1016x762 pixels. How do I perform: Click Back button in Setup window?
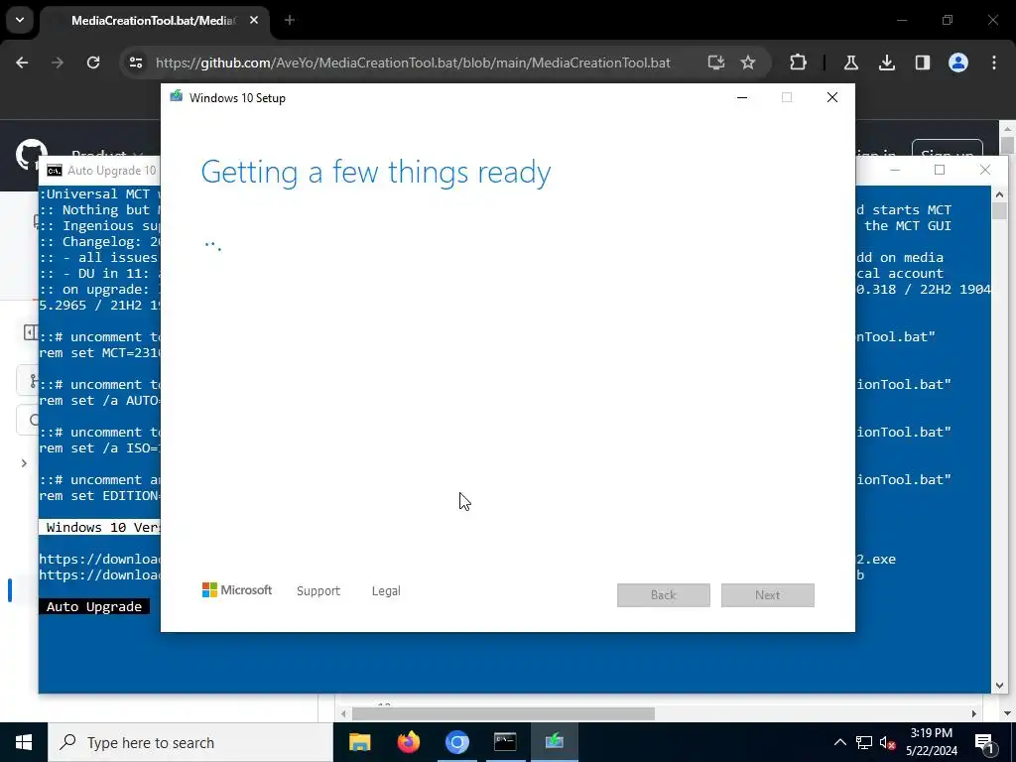(x=664, y=595)
